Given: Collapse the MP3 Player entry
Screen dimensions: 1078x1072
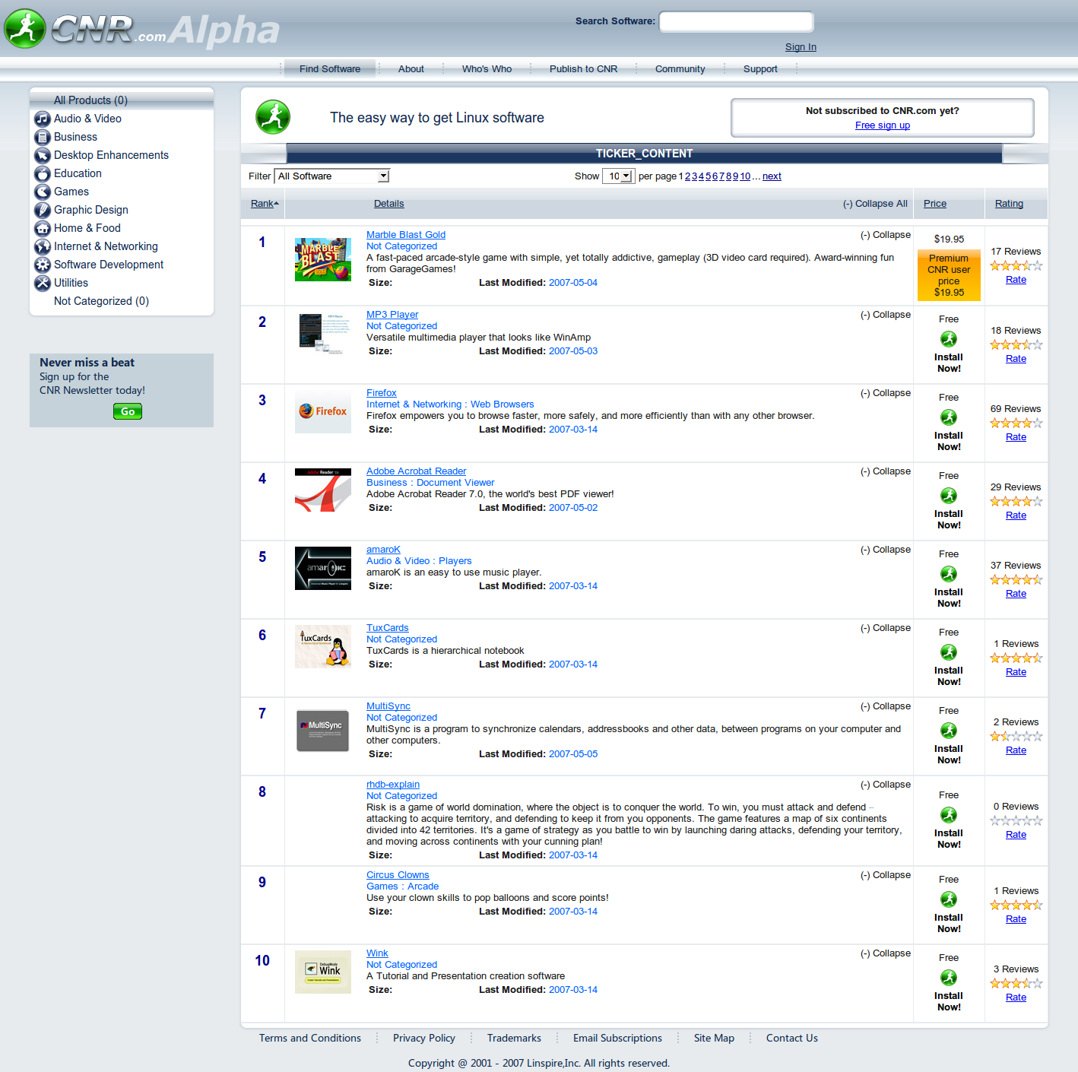Looking at the screenshot, I should point(886,315).
